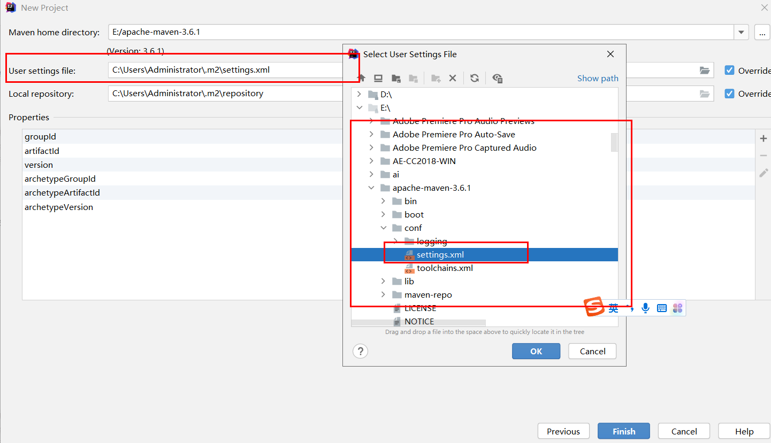
Task: Click the module directory toolbar icon
Action: [413, 78]
